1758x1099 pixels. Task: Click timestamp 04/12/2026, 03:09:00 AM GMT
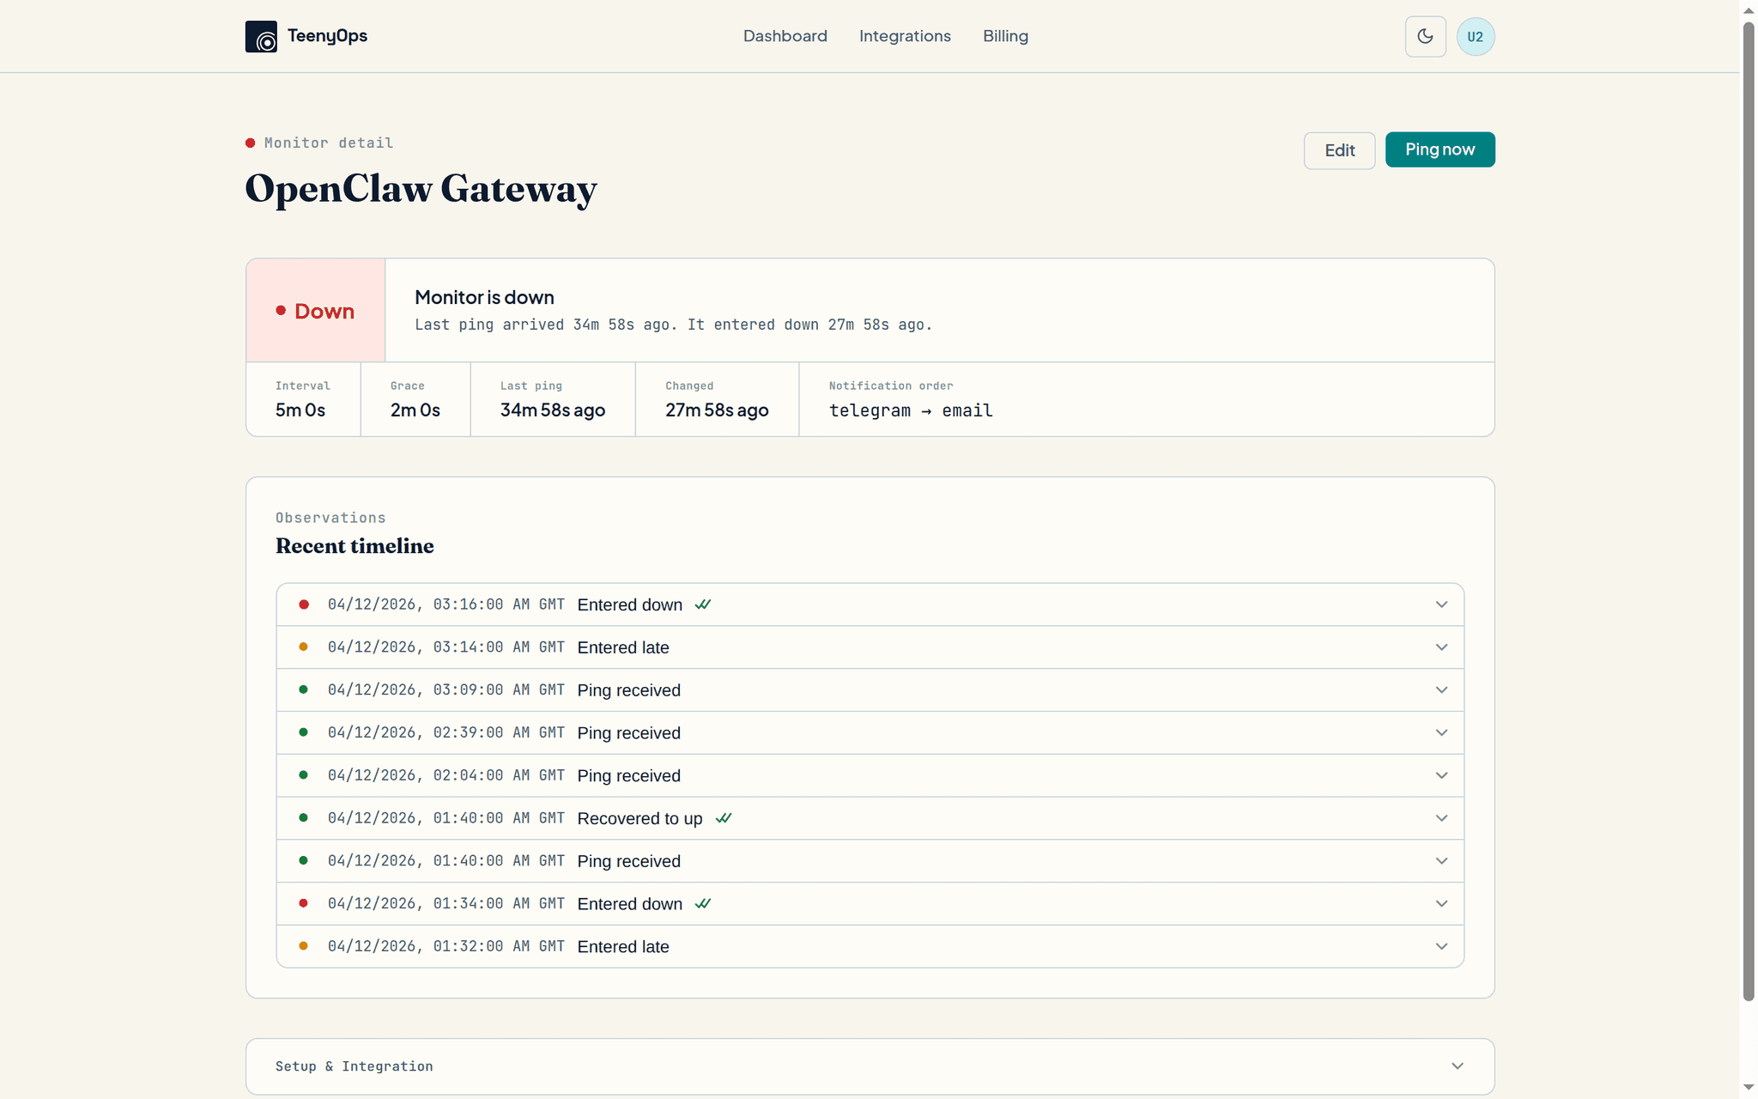[x=446, y=690]
